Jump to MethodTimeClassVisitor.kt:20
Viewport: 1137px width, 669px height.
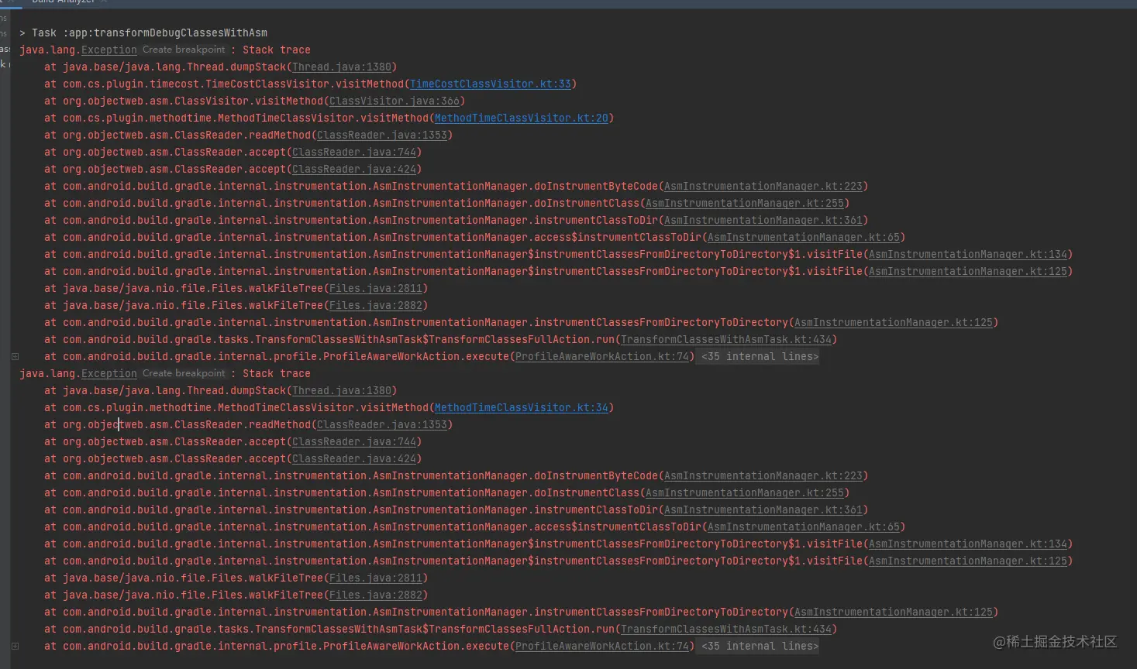521,118
